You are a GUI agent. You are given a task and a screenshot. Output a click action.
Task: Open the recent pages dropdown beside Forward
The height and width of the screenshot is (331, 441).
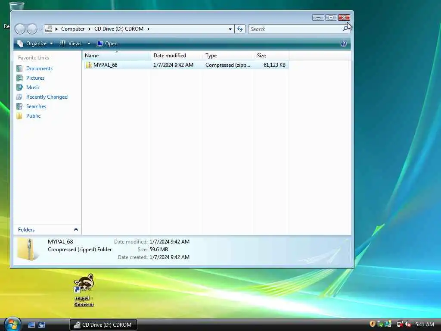[41, 29]
